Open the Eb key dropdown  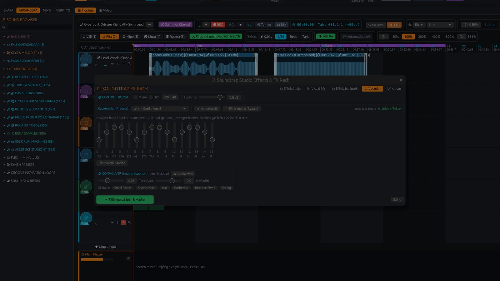pyautogui.click(x=418, y=25)
